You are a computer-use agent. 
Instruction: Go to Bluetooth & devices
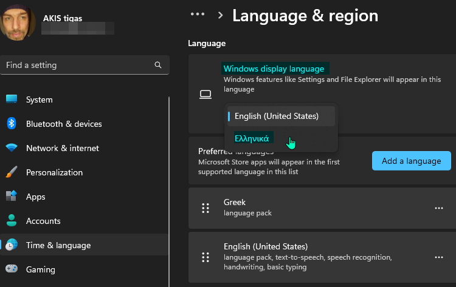(x=85, y=124)
